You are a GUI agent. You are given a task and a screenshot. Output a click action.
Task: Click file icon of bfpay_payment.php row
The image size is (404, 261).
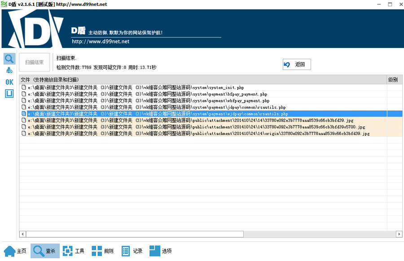click(x=24, y=94)
